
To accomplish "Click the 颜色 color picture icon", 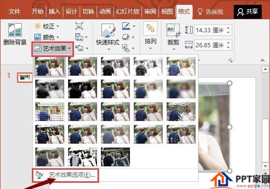I will (x=38, y=37).
